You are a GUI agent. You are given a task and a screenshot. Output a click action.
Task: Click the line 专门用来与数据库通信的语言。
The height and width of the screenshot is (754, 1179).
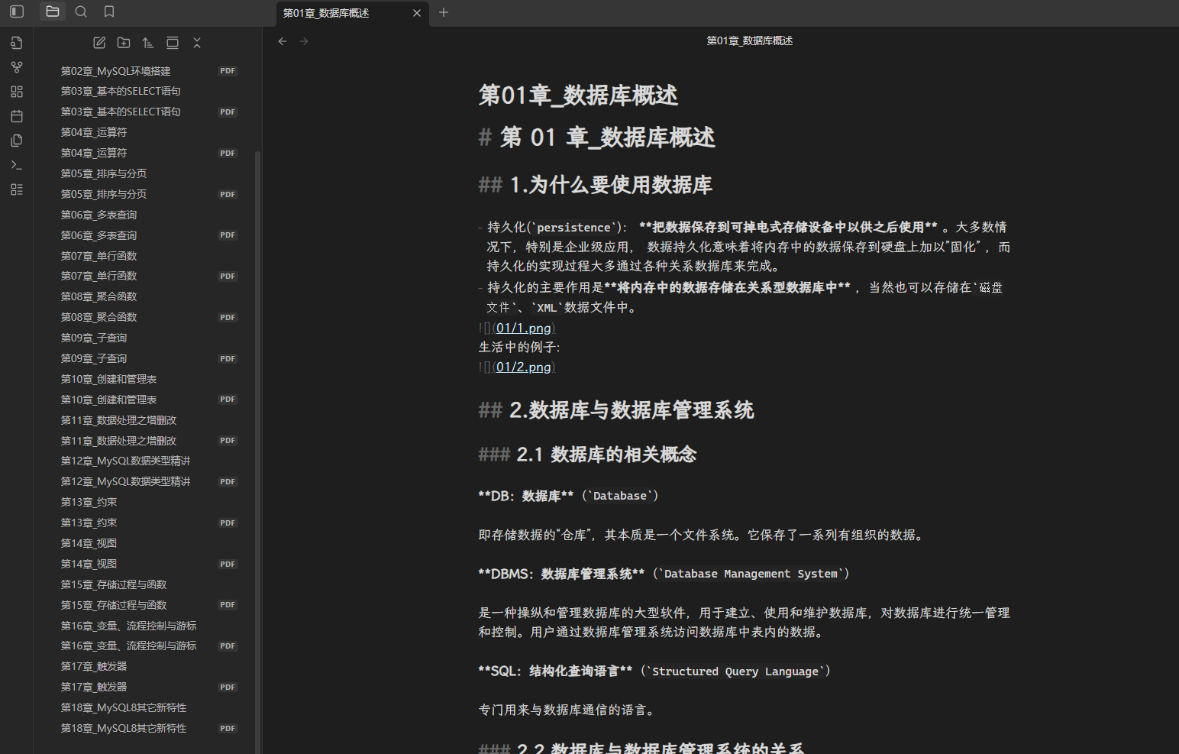(568, 710)
